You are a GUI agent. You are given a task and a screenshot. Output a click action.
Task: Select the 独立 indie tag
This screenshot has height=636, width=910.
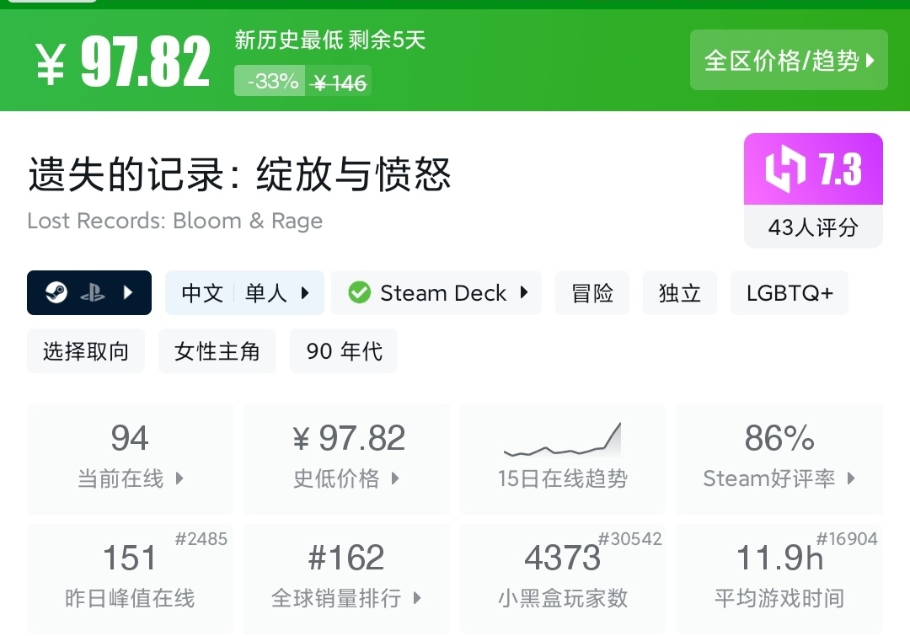pos(679,293)
